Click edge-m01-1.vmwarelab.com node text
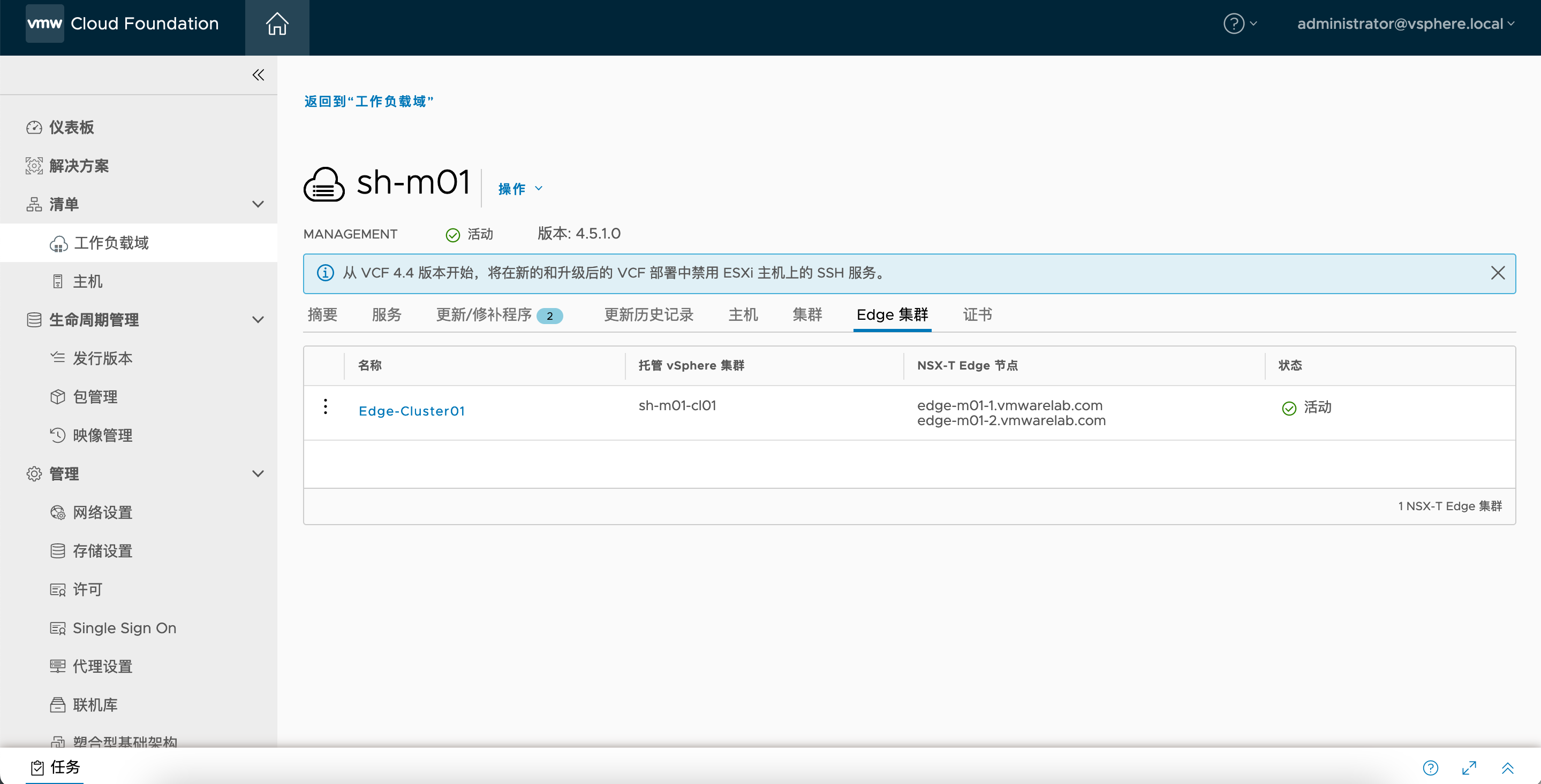The height and width of the screenshot is (784, 1541). click(x=1009, y=406)
